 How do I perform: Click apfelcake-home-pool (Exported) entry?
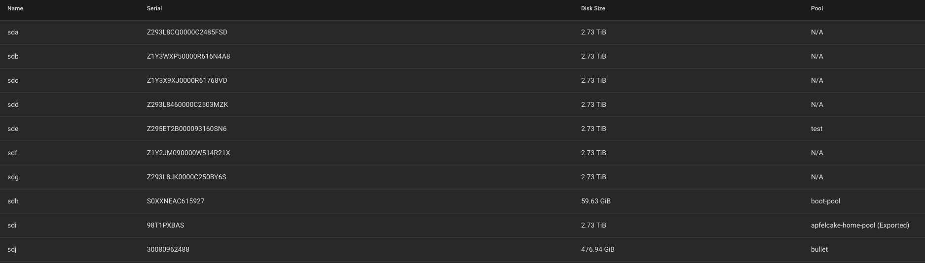860,225
